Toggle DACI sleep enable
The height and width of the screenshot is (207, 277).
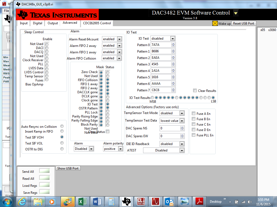(x=47, y=48)
